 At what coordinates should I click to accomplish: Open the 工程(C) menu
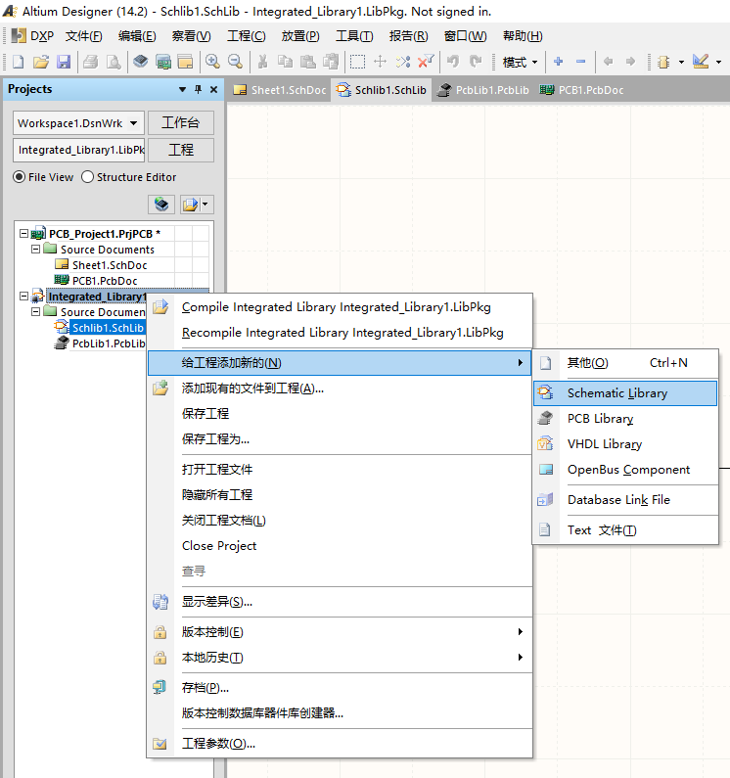point(247,36)
